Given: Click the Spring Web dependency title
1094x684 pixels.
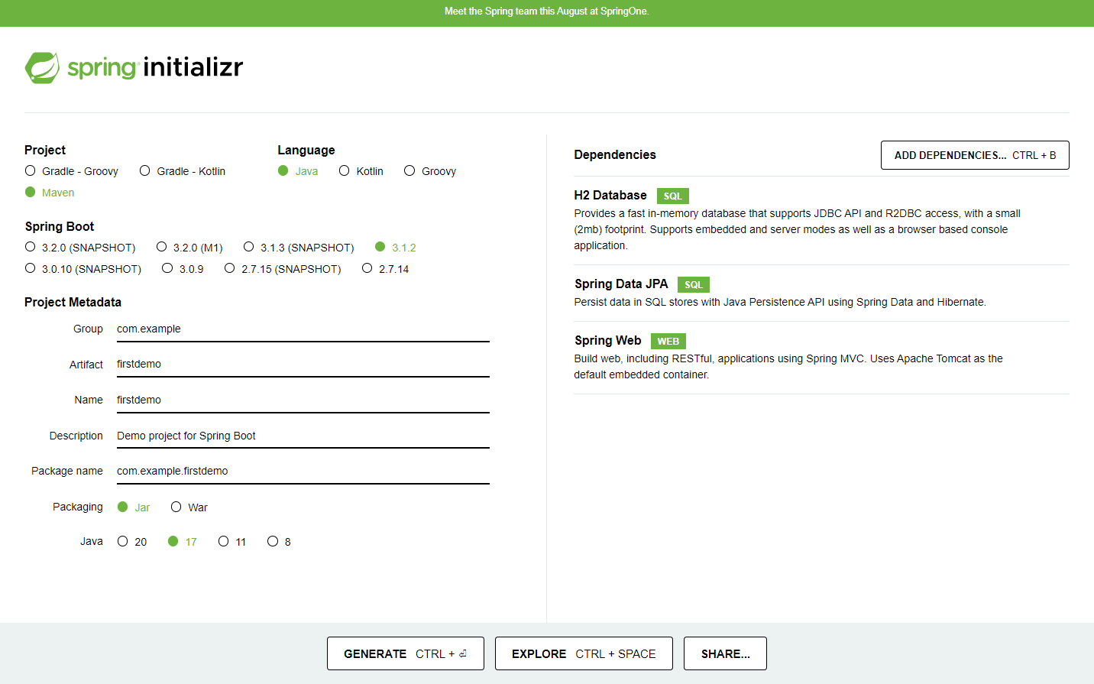Looking at the screenshot, I should pyautogui.click(x=608, y=341).
